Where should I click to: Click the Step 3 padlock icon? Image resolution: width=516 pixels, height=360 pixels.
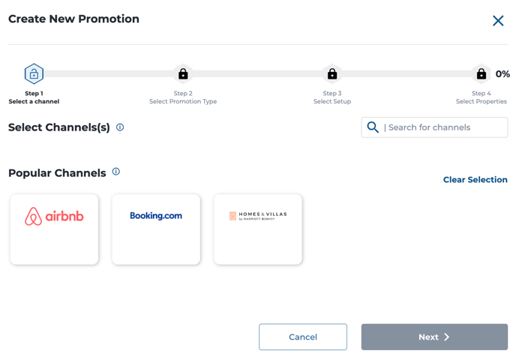pos(332,73)
